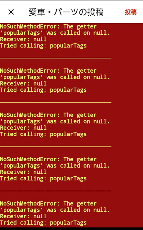
Task: Click the yellow divider below the fourth error
Action: [x=56, y=191]
